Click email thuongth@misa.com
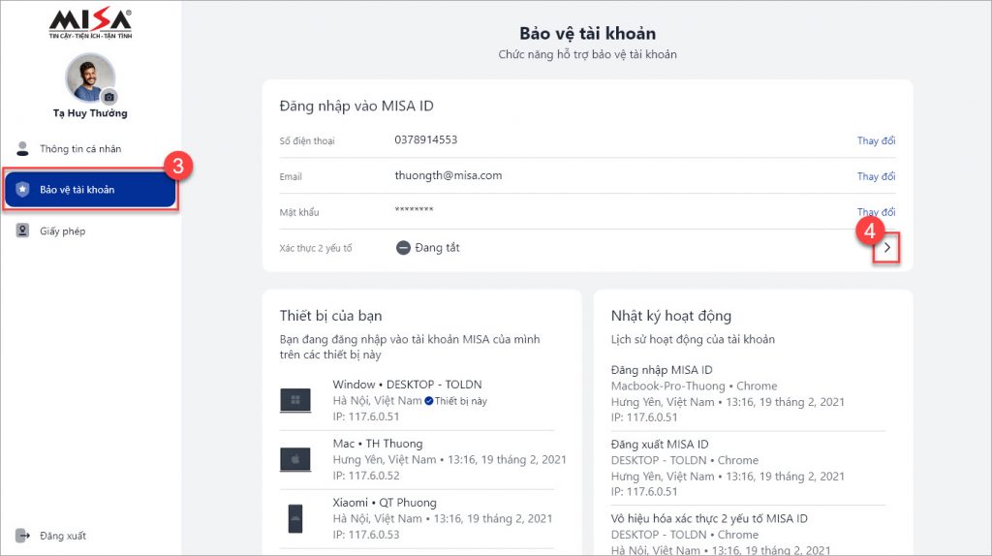 tap(449, 176)
